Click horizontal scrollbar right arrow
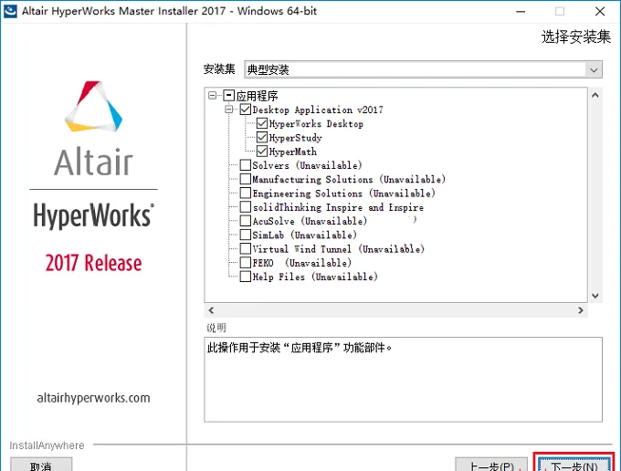Screen dimensions: 621x471 click(581, 310)
